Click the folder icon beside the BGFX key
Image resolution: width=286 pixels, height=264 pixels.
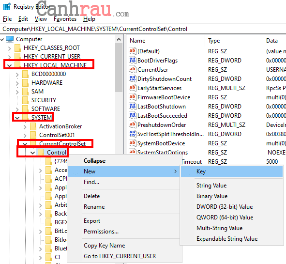(48, 222)
